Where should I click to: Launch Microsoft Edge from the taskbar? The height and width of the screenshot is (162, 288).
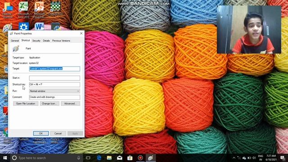pos(99,158)
